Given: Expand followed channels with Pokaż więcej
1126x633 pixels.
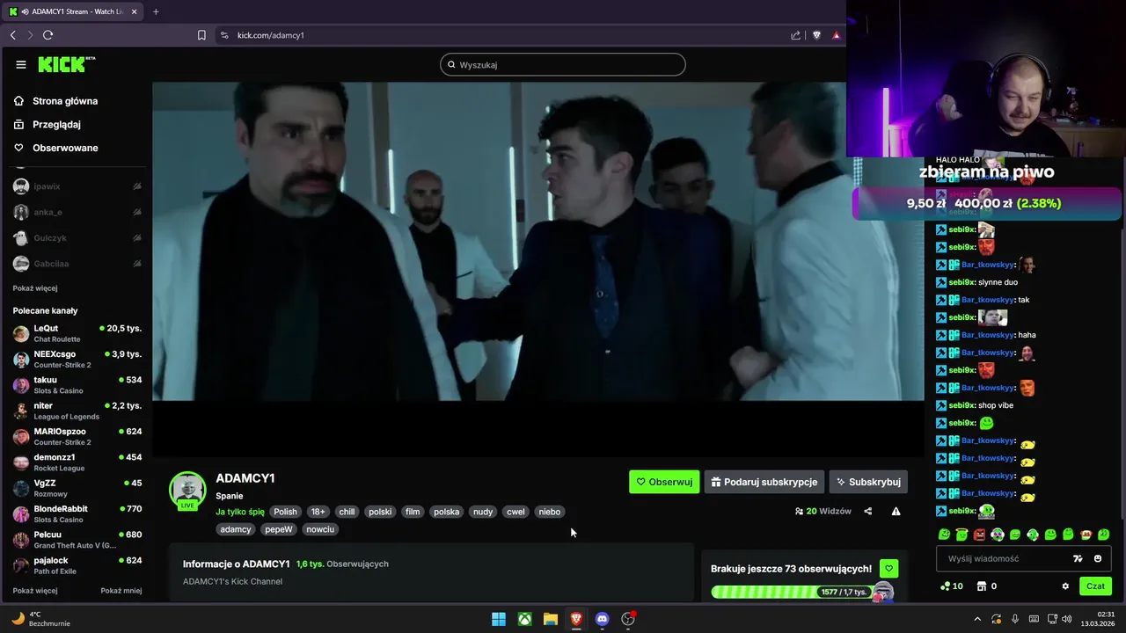Looking at the screenshot, I should 35,288.
